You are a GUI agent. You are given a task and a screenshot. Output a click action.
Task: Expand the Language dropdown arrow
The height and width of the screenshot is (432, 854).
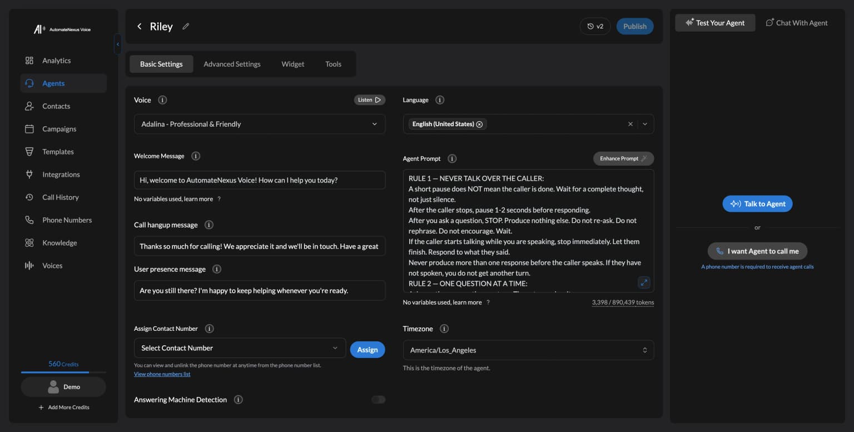(x=645, y=124)
